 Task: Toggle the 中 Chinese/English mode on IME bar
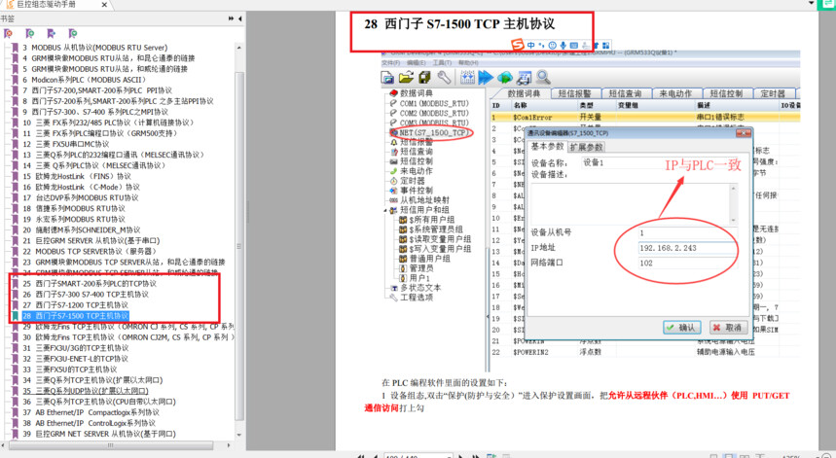[531, 46]
